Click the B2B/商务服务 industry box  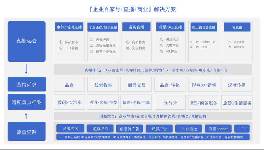tap(204, 102)
